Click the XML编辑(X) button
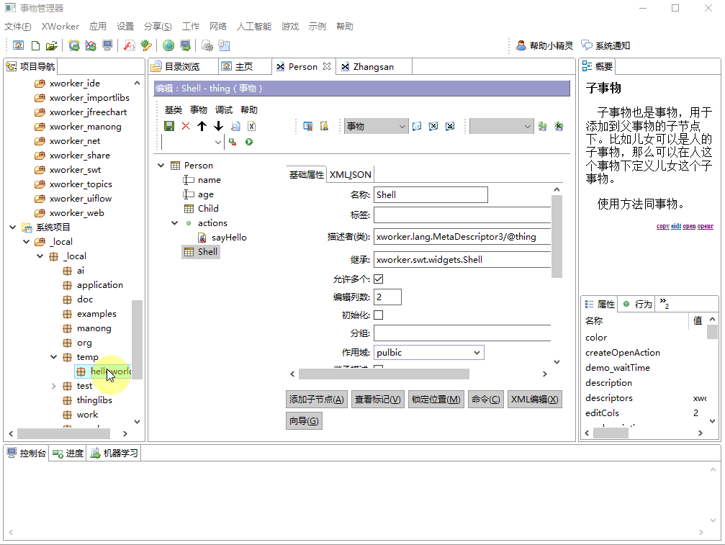The width and height of the screenshot is (725, 545). click(x=534, y=399)
